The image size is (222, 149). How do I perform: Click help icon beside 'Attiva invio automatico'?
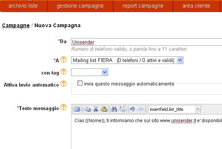point(64,84)
